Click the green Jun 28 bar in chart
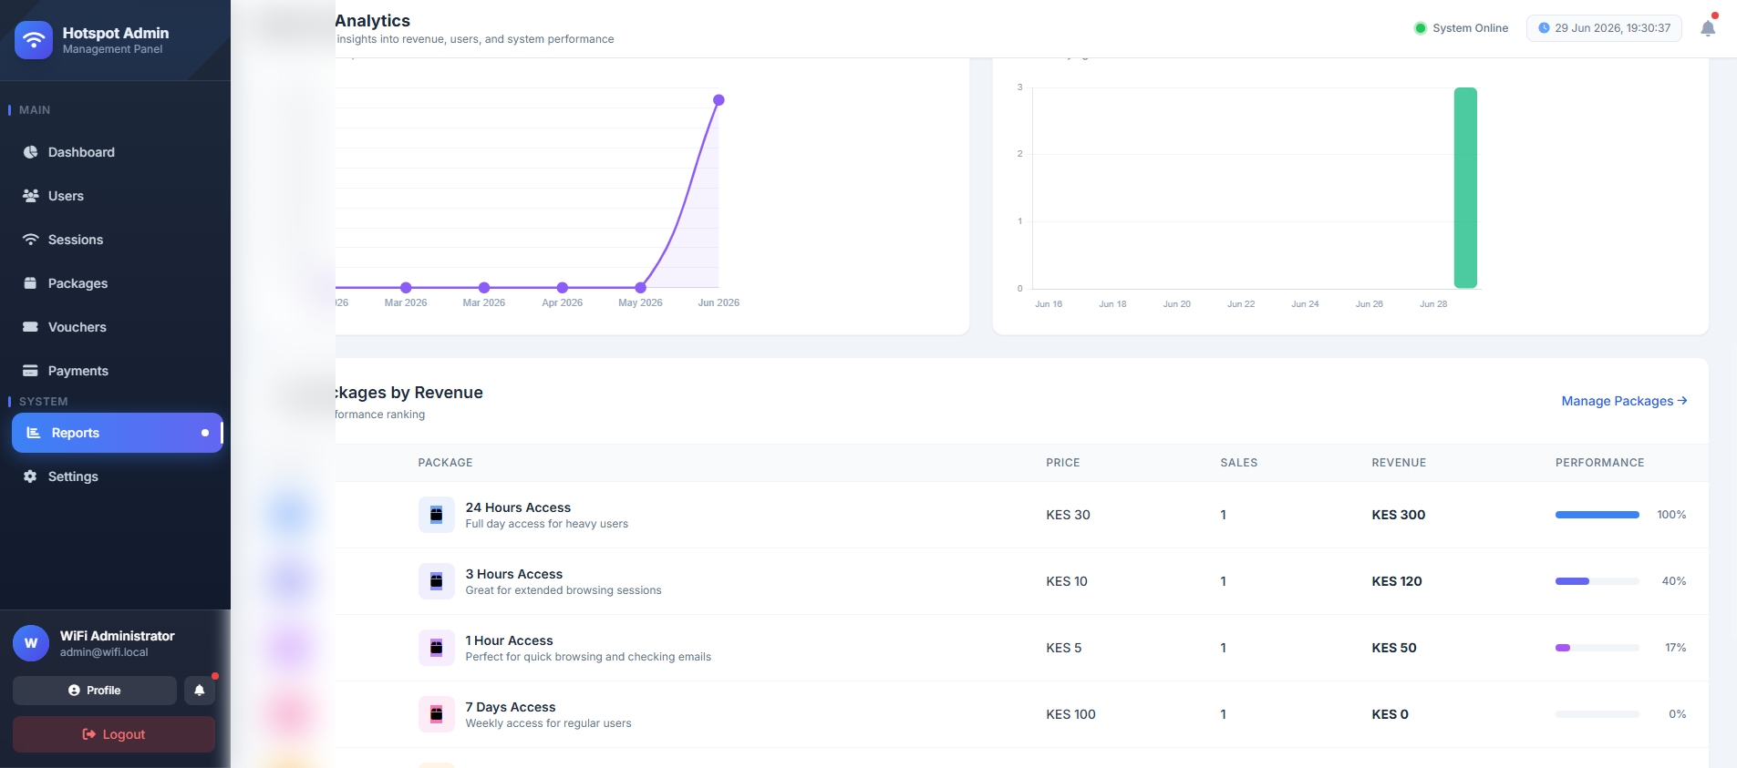 pos(1465,188)
